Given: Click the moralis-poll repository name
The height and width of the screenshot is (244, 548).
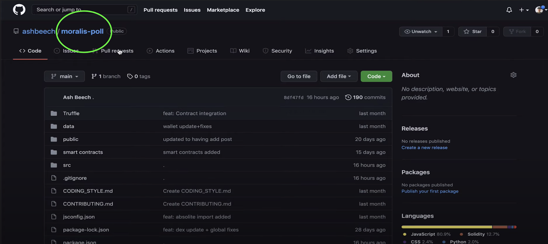Looking at the screenshot, I should (x=82, y=31).
